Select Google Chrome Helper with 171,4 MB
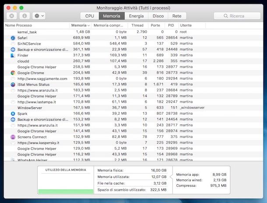Image resolution: width=267 pixels, height=203 pixels. [x=37, y=96]
